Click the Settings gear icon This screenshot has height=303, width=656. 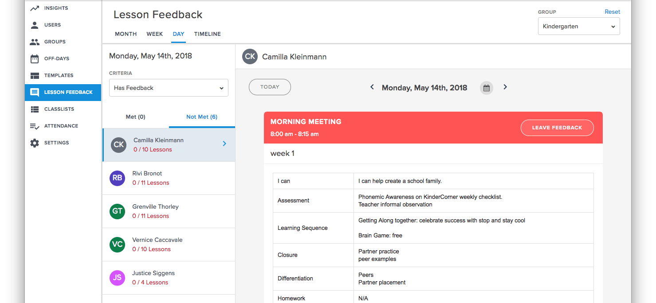tap(35, 143)
